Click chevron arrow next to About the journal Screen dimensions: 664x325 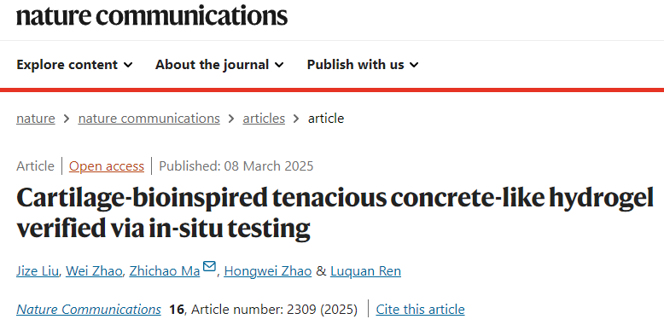279,65
